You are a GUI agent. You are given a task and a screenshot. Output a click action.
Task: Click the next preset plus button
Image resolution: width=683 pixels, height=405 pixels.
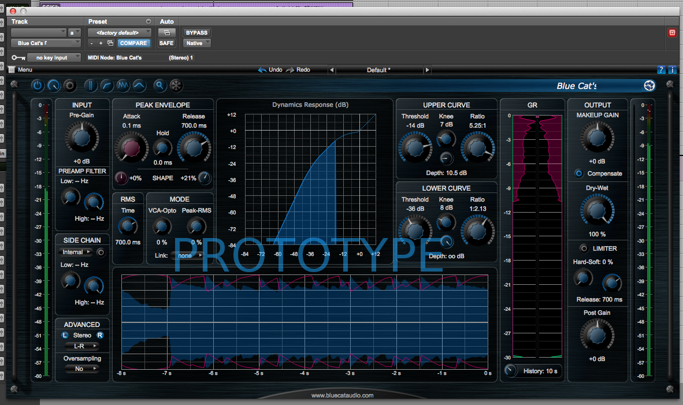tap(101, 43)
